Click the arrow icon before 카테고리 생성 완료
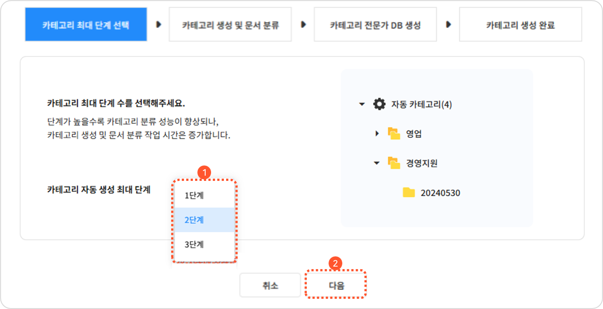This screenshot has height=309, width=603. [448, 25]
